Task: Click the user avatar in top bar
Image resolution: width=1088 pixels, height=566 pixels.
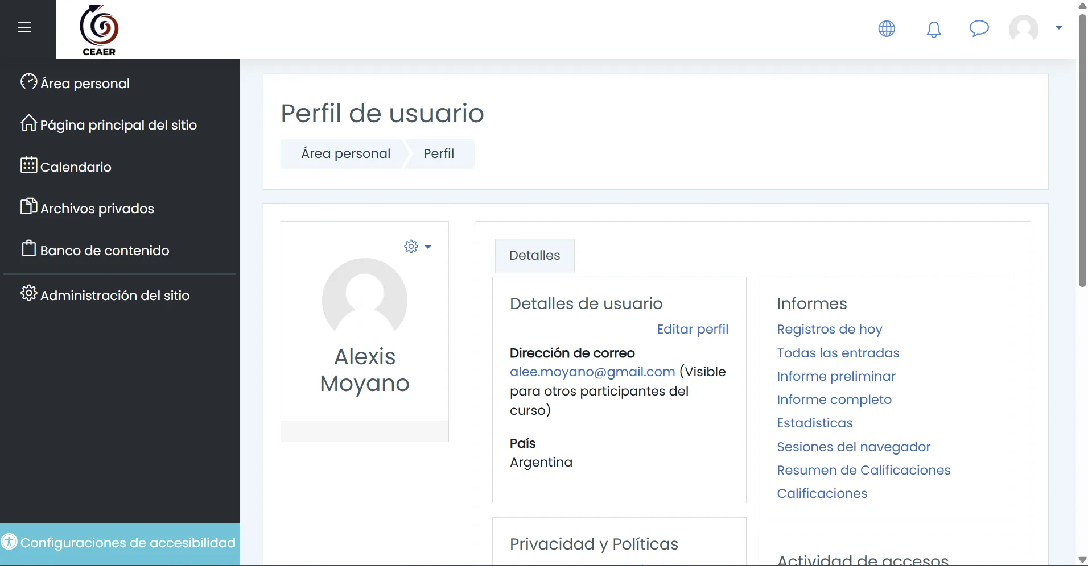Action: (1023, 28)
